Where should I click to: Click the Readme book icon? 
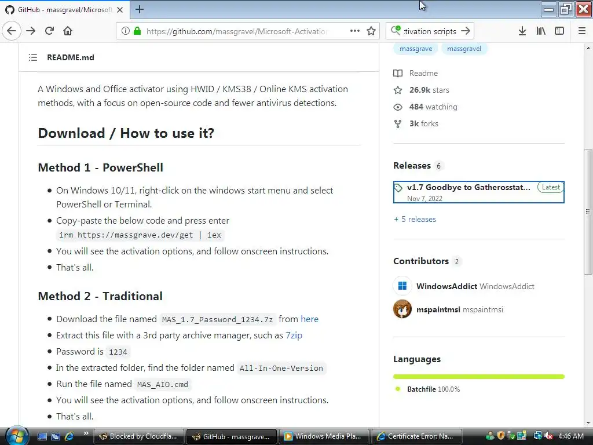click(x=398, y=74)
